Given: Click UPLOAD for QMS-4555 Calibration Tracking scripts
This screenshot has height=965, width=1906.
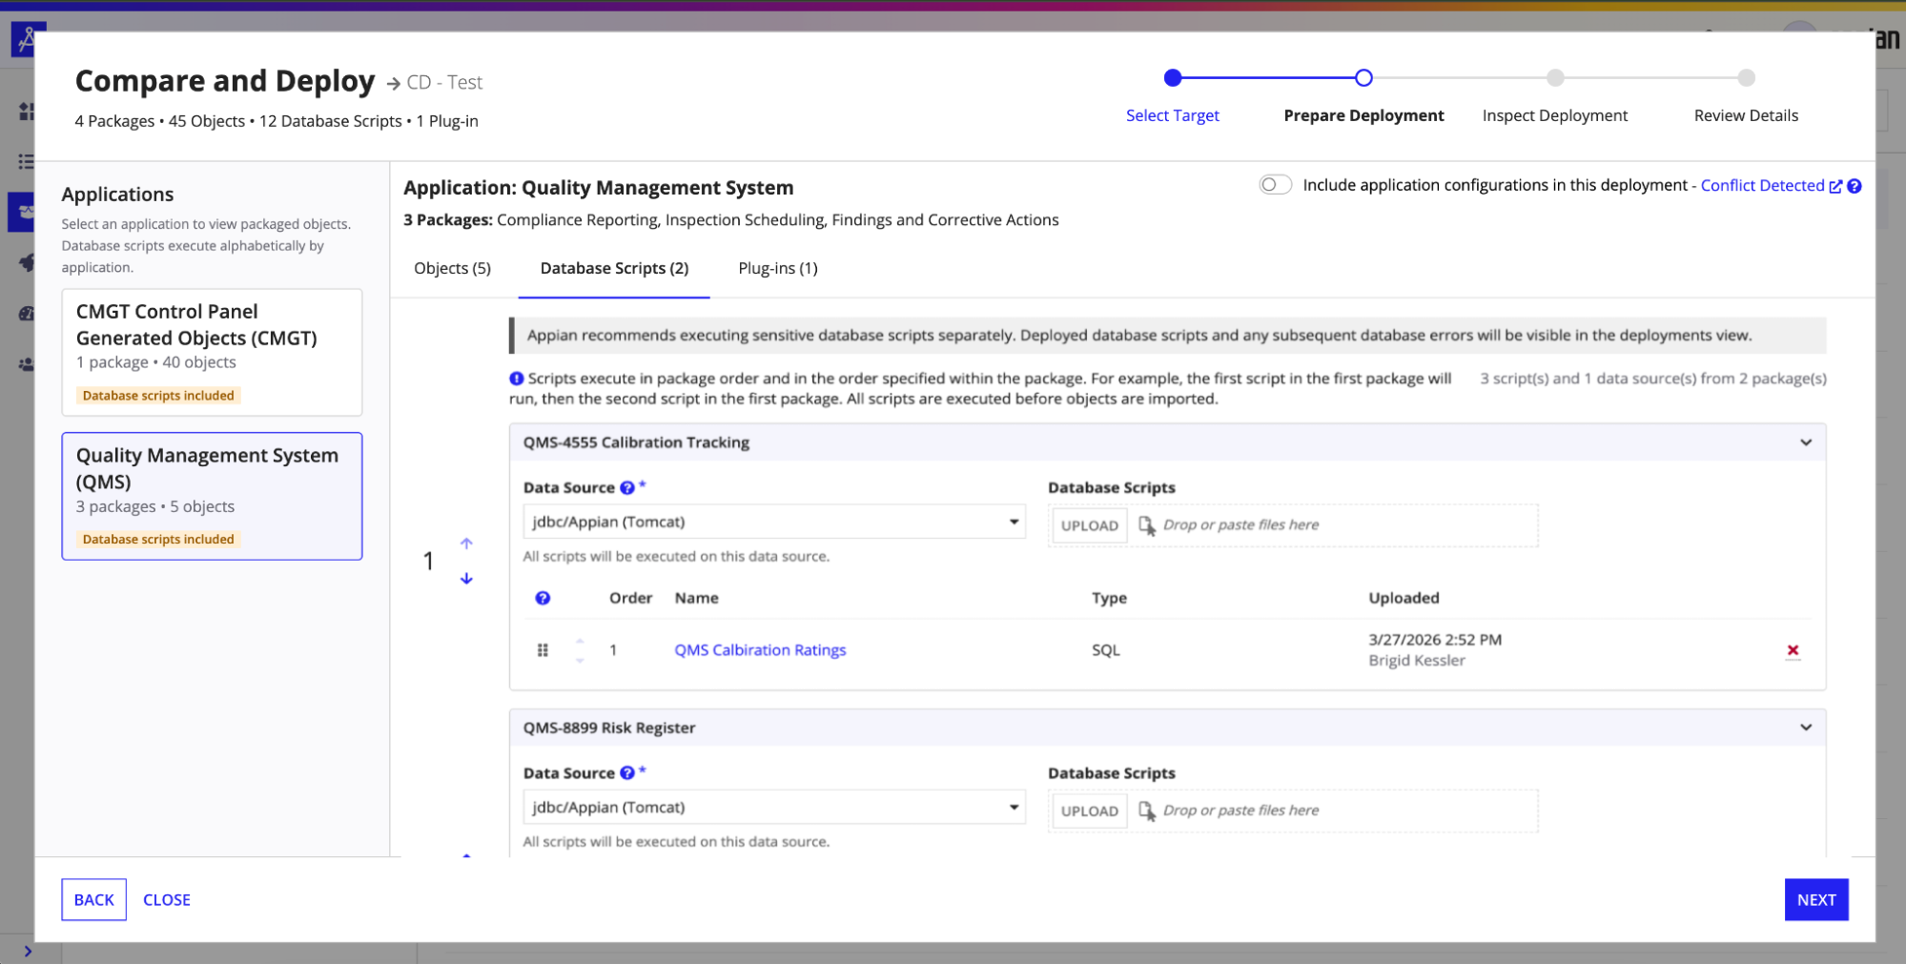Looking at the screenshot, I should [x=1089, y=525].
